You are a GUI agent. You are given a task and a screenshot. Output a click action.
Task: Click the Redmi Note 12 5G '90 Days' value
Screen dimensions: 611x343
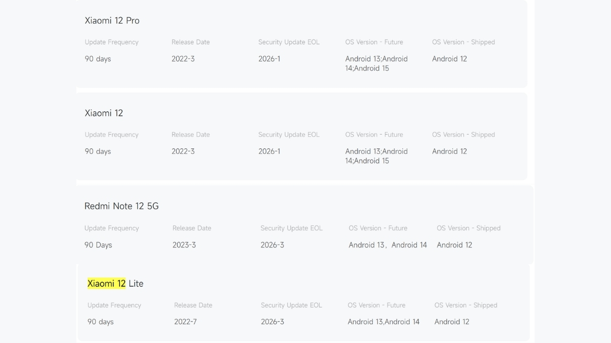tap(98, 245)
